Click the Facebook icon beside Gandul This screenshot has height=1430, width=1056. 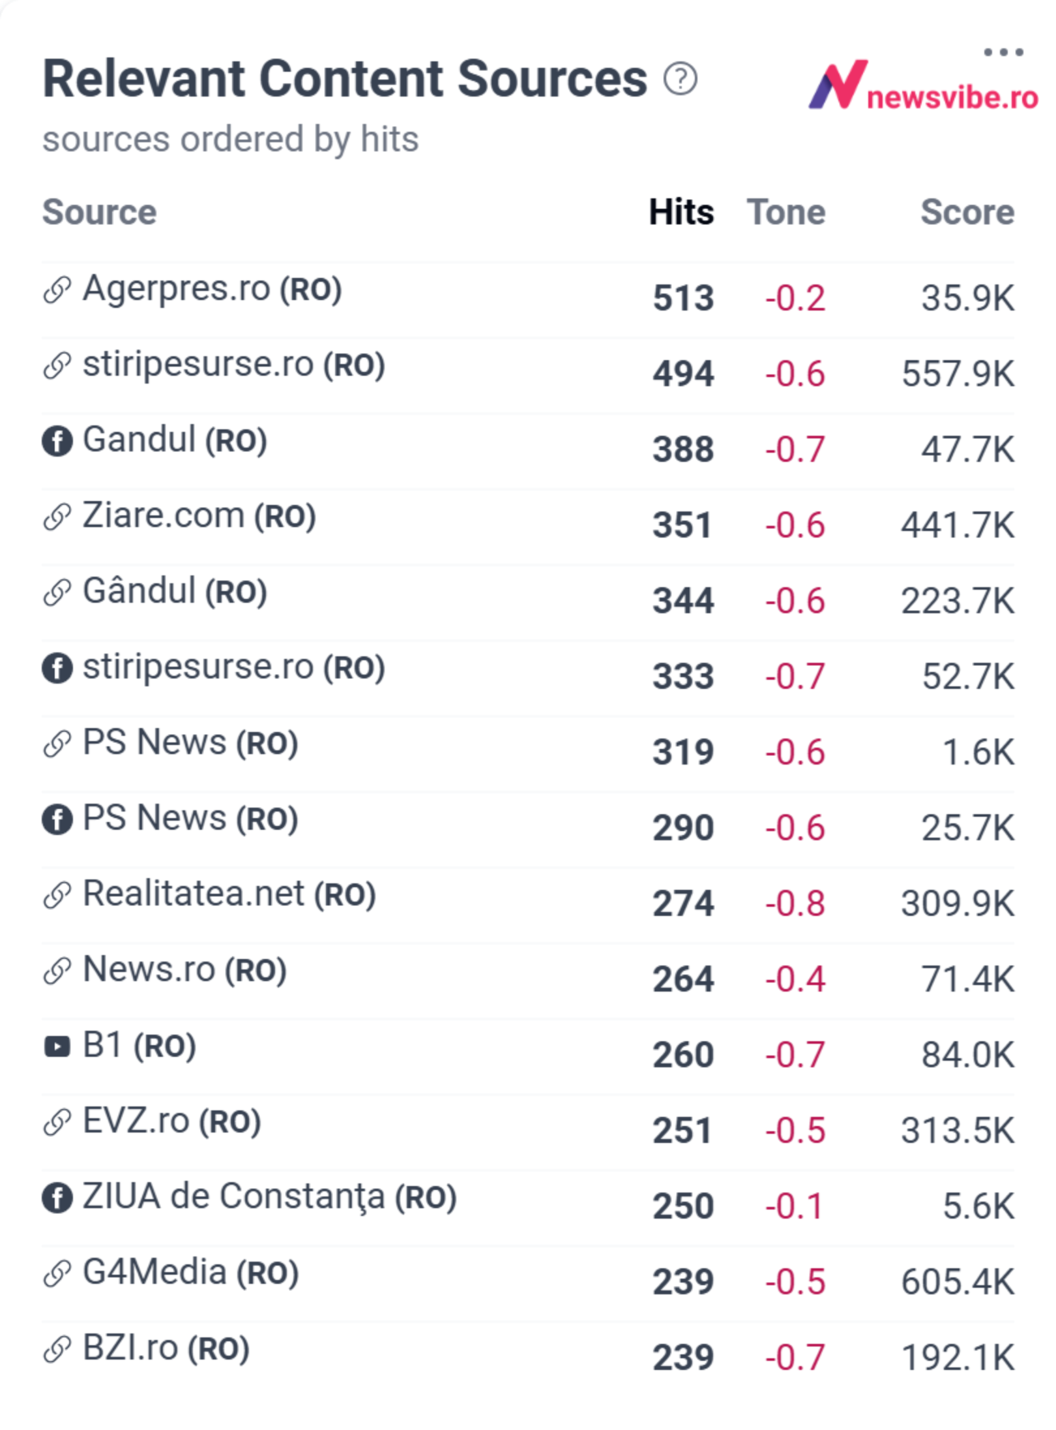pyautogui.click(x=57, y=441)
